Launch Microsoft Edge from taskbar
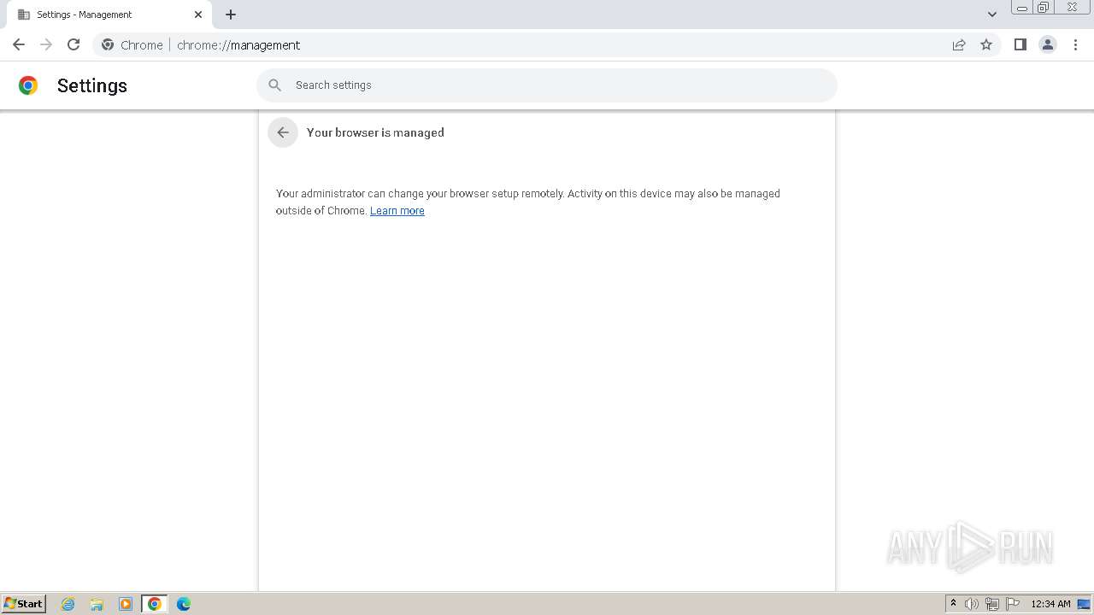1094x615 pixels. pyautogui.click(x=184, y=604)
